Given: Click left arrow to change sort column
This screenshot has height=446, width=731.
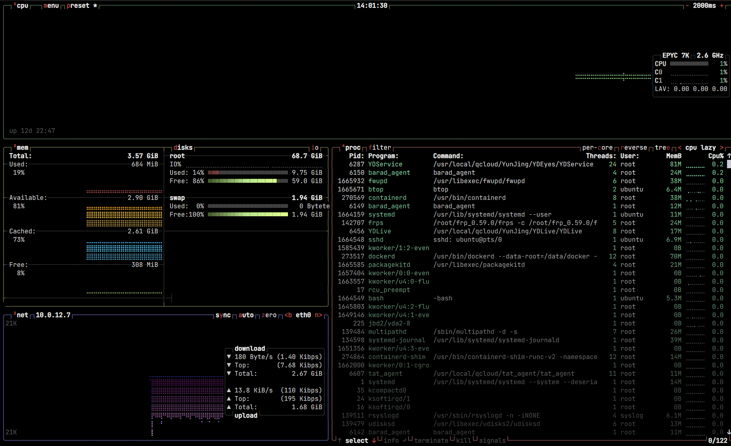Looking at the screenshot, I should point(680,147).
